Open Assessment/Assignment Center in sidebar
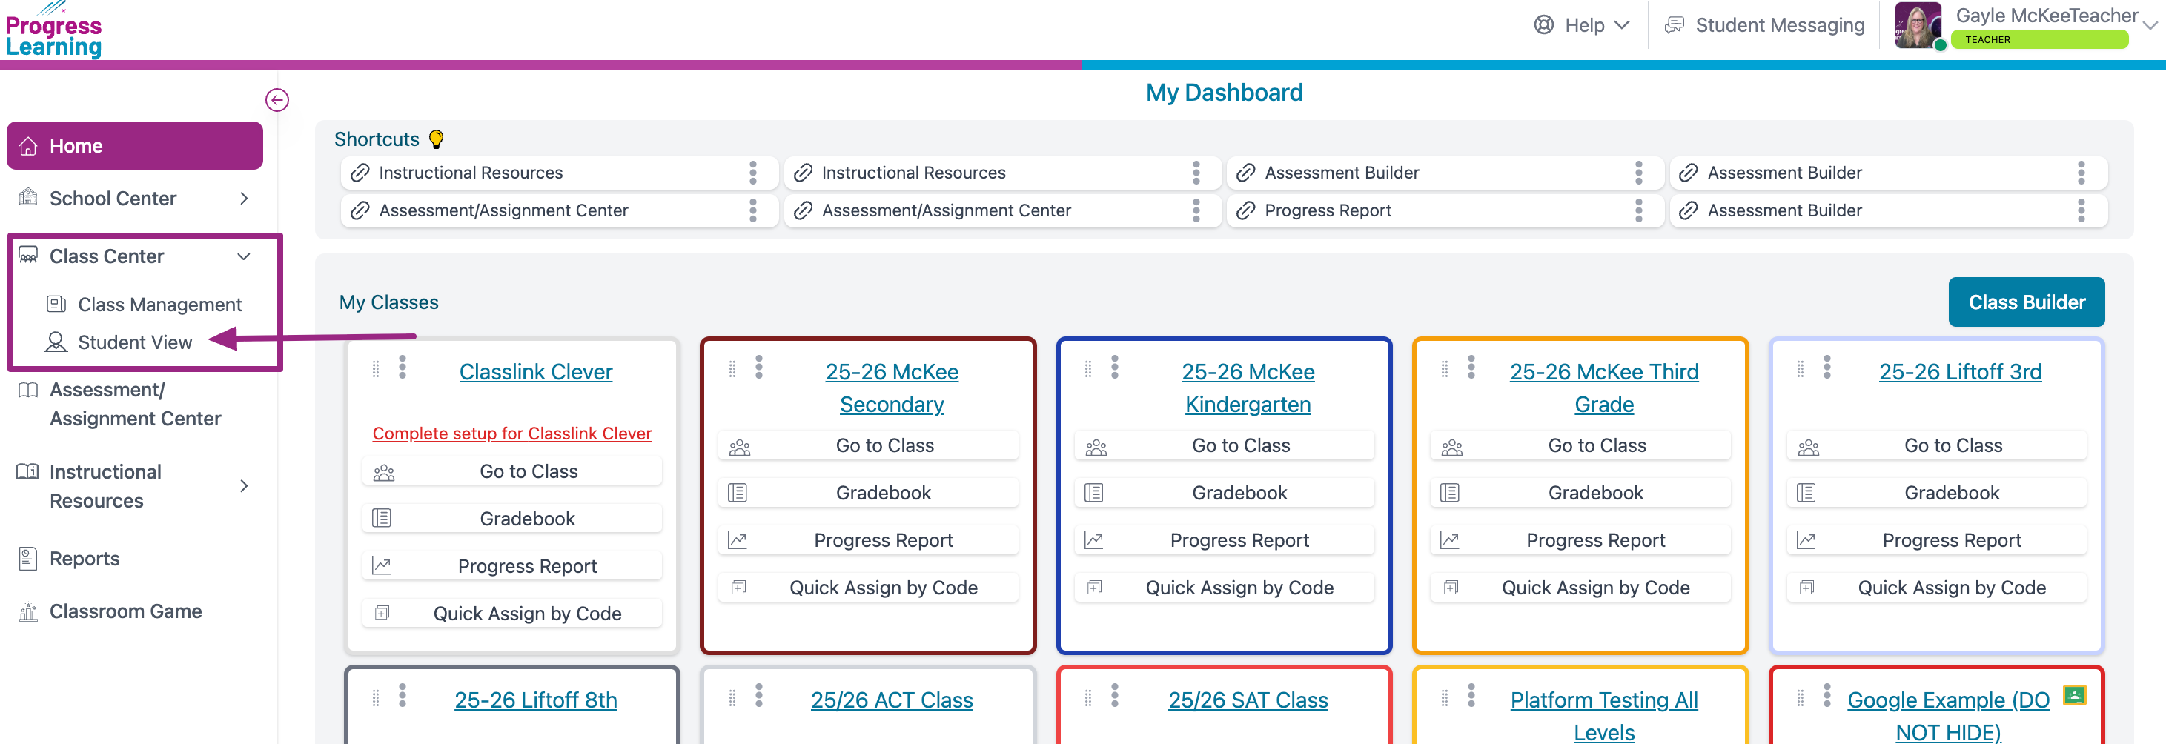The image size is (2166, 744). click(134, 405)
